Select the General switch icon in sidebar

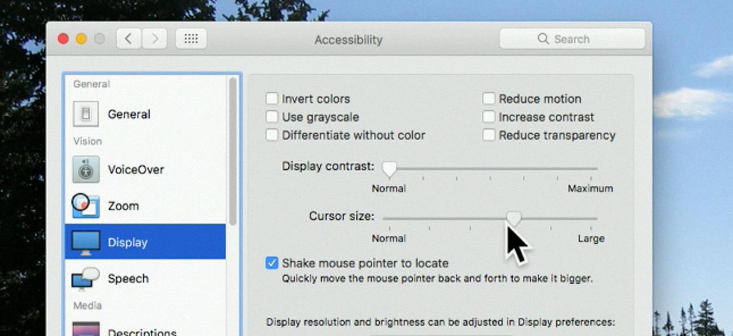(x=86, y=114)
